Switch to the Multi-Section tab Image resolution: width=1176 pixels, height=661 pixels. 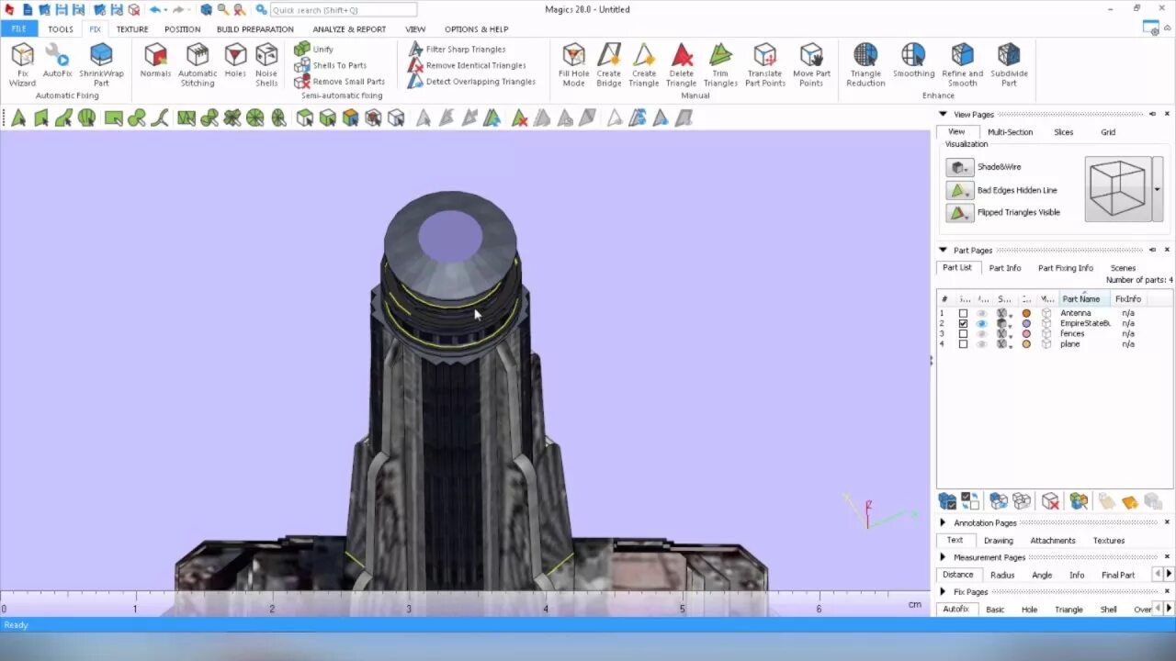click(x=1010, y=132)
